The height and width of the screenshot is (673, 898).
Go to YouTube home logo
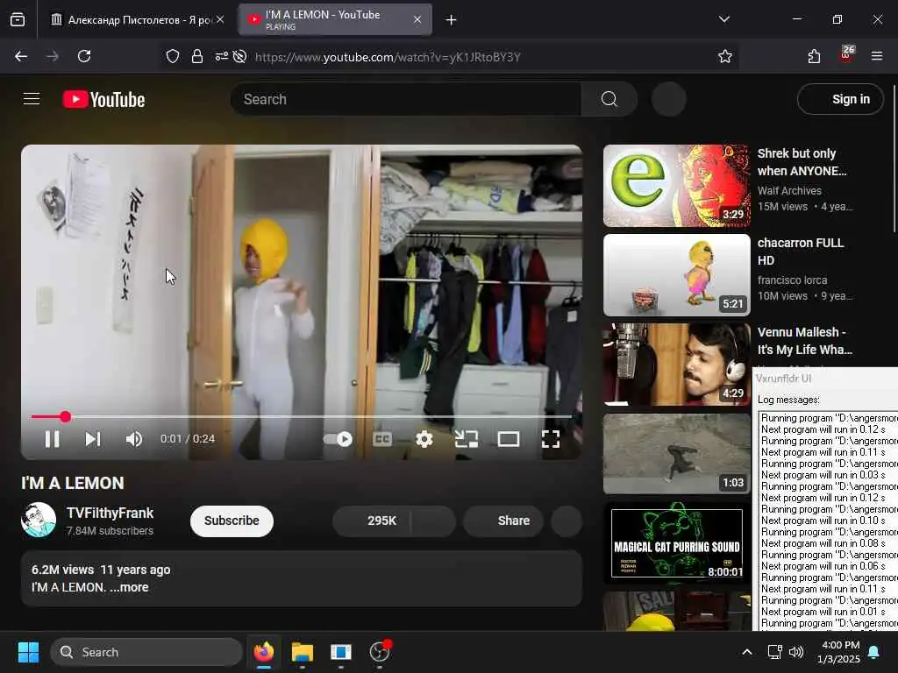click(103, 100)
